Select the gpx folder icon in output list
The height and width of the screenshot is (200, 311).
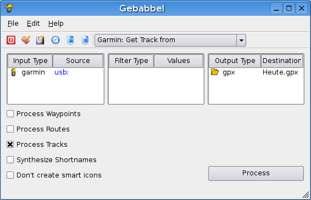coord(215,72)
